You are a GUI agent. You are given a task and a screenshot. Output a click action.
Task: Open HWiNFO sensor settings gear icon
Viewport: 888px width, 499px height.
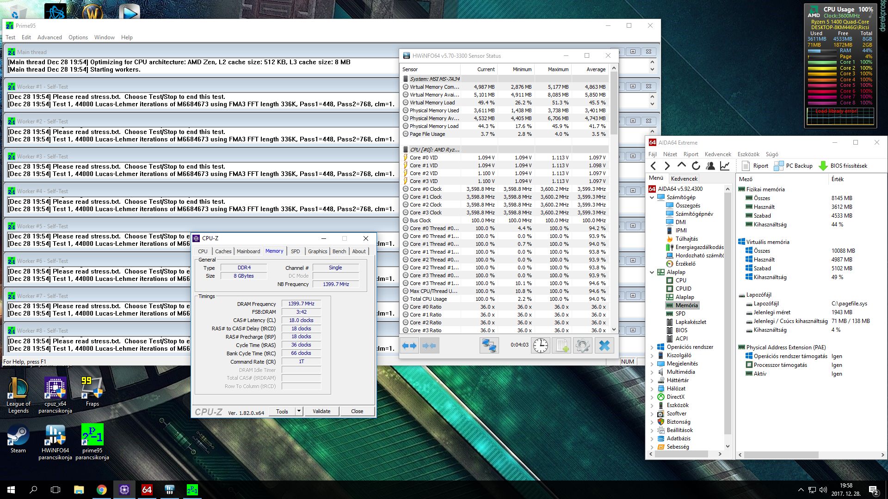point(582,346)
